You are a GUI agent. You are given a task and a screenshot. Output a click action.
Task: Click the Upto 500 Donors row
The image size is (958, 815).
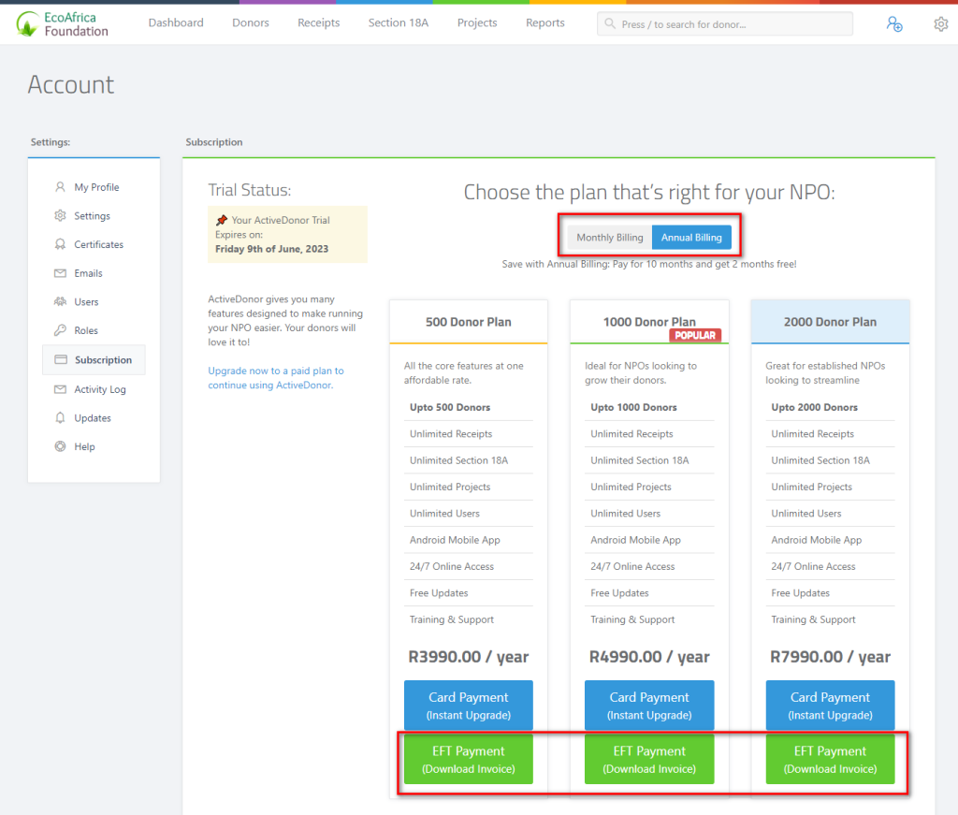(x=469, y=408)
